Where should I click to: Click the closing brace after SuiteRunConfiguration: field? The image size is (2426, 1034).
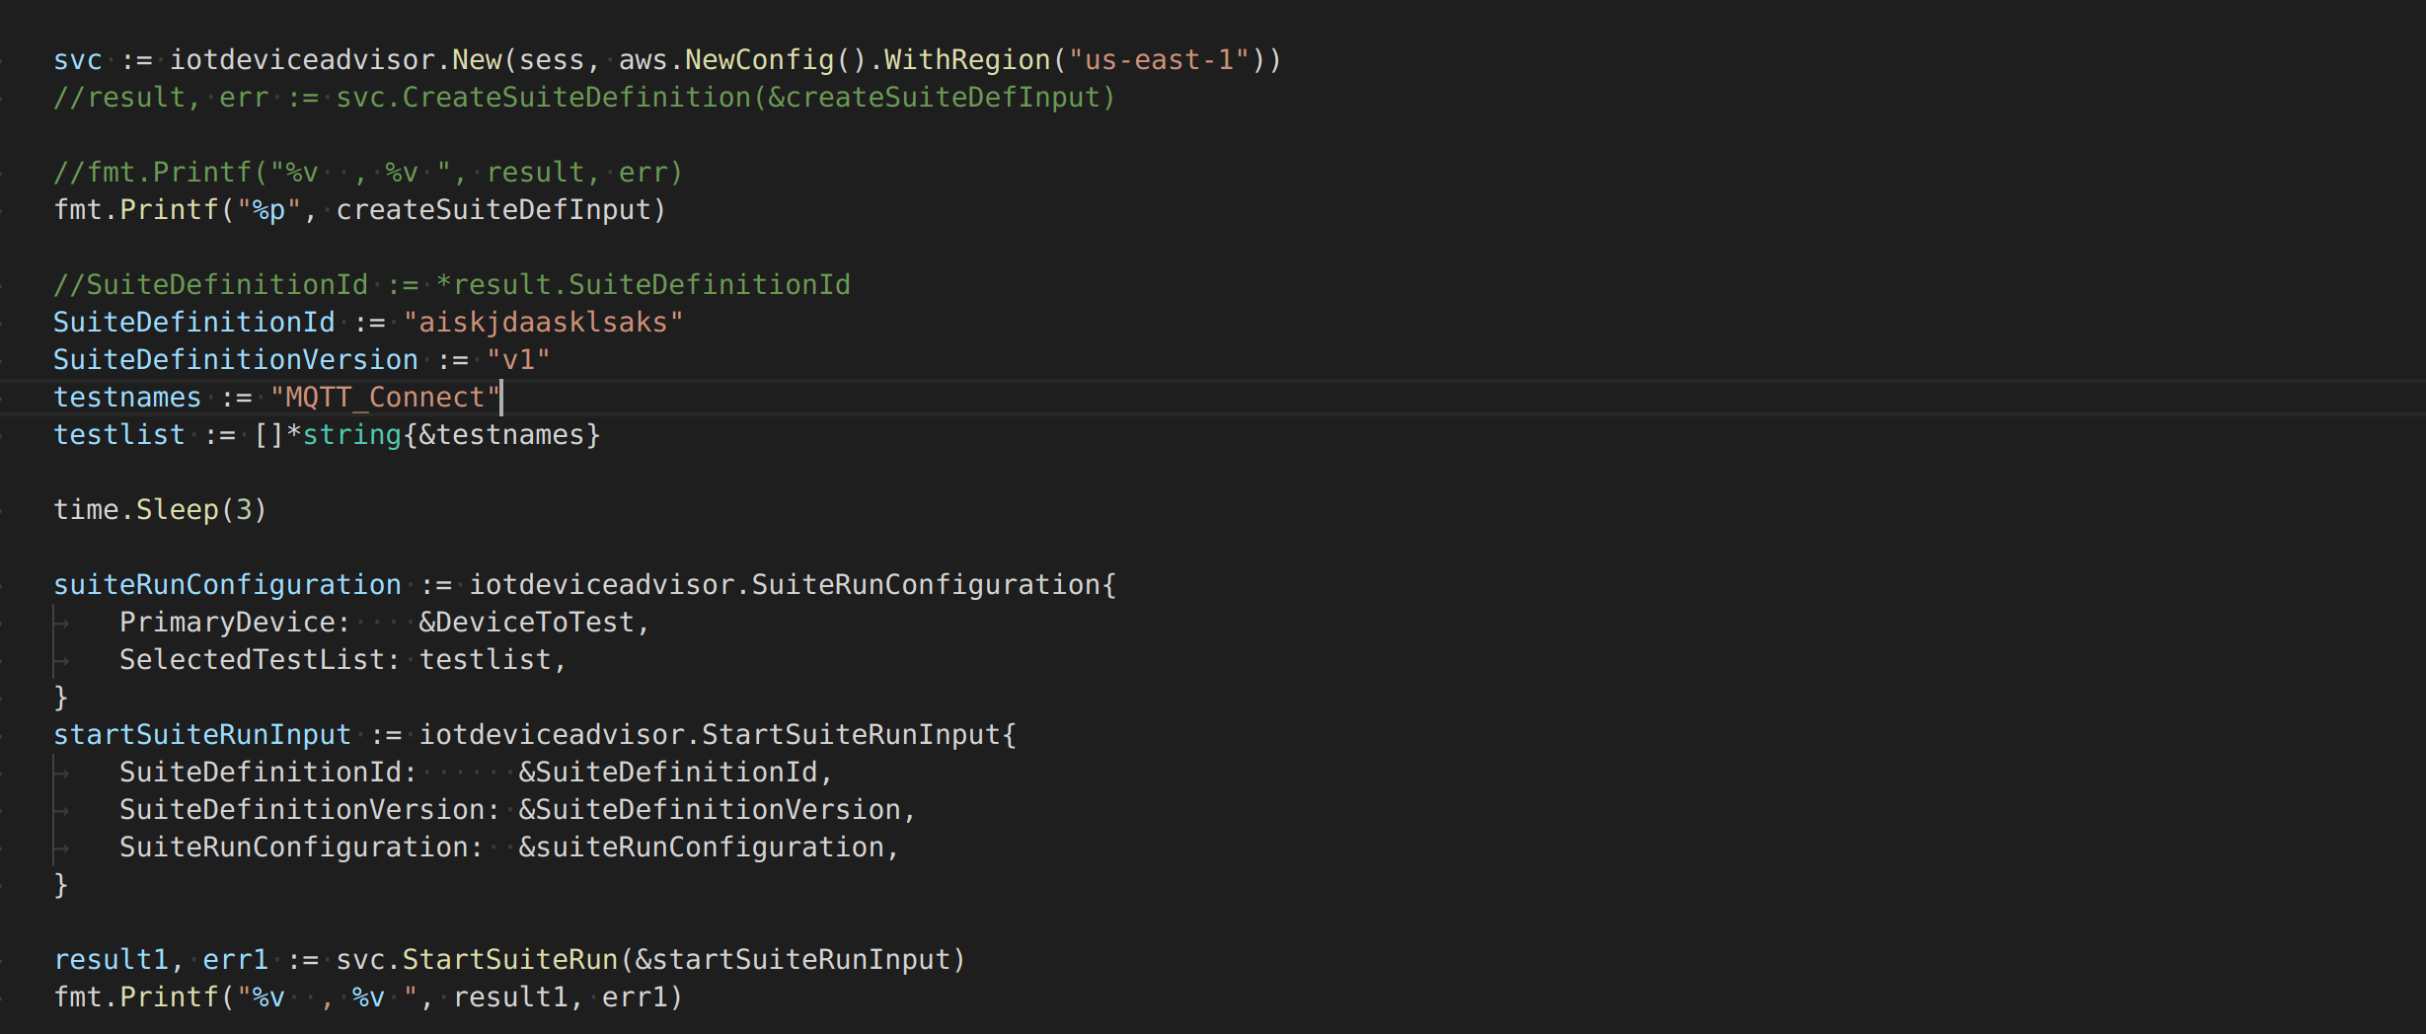pyautogui.click(x=61, y=885)
